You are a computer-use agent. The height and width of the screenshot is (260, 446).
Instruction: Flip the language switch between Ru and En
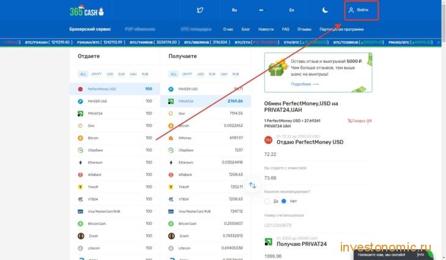pos(261,10)
